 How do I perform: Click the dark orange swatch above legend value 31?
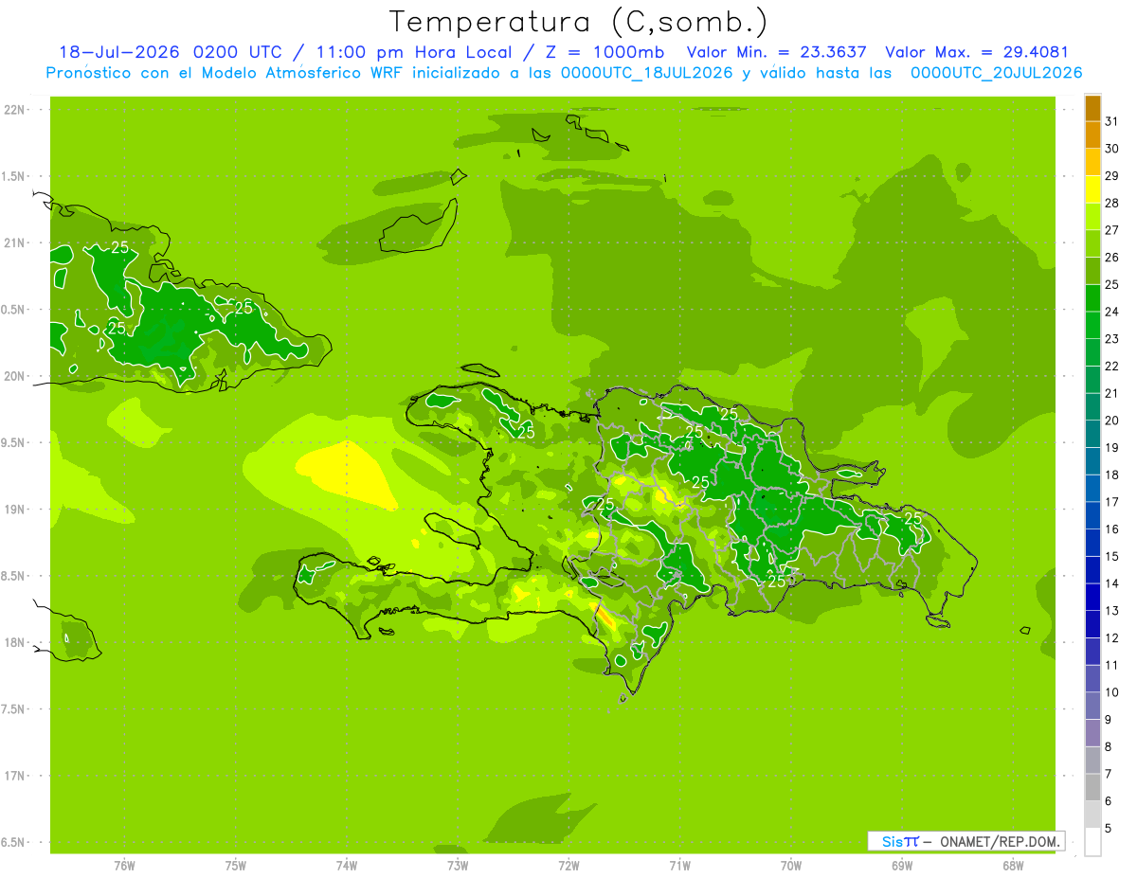point(1092,108)
